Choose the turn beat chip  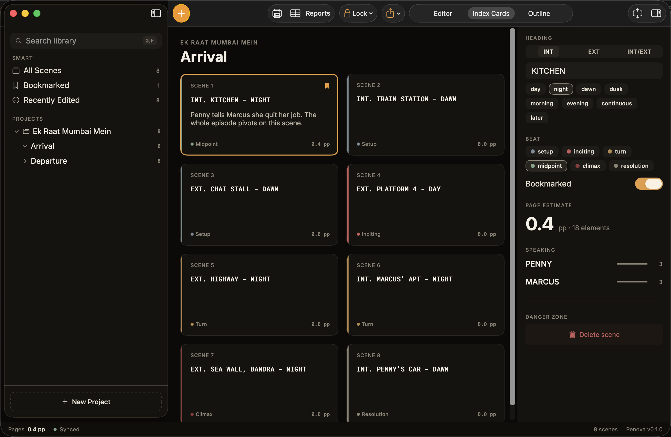pos(617,151)
